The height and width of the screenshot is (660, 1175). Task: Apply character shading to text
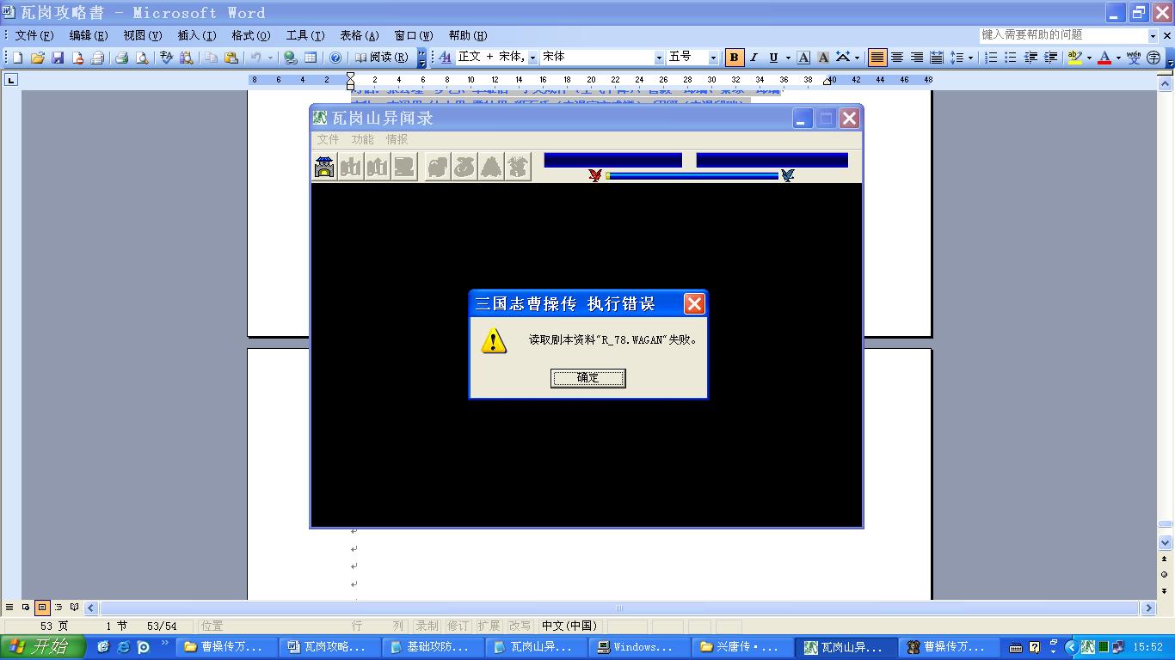click(823, 58)
